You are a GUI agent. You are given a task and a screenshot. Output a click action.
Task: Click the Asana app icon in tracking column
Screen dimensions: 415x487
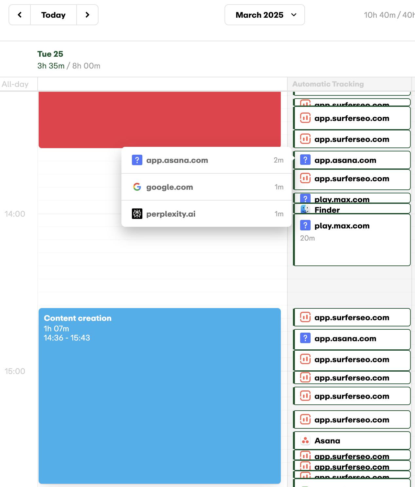point(305,441)
